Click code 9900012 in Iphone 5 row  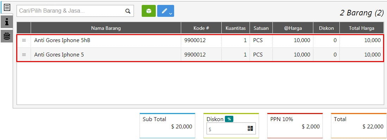[195, 54]
